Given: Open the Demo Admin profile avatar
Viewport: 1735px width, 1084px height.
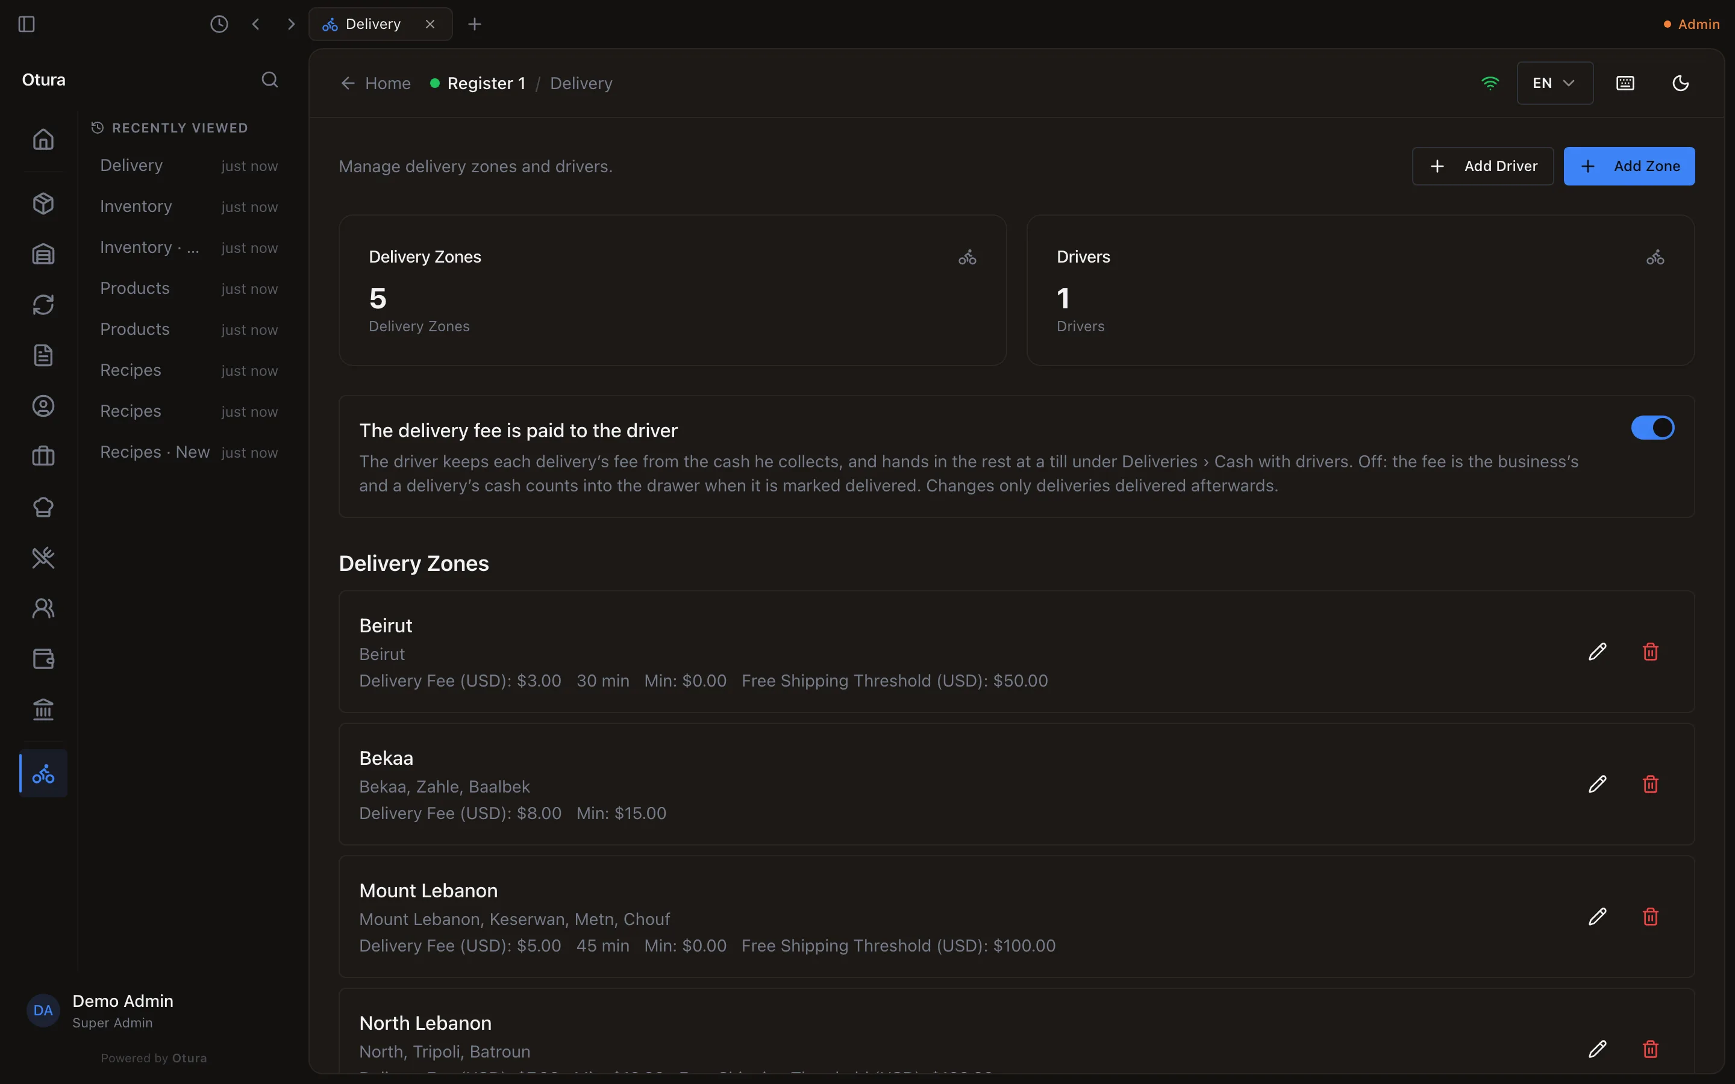Looking at the screenshot, I should click(x=43, y=1011).
